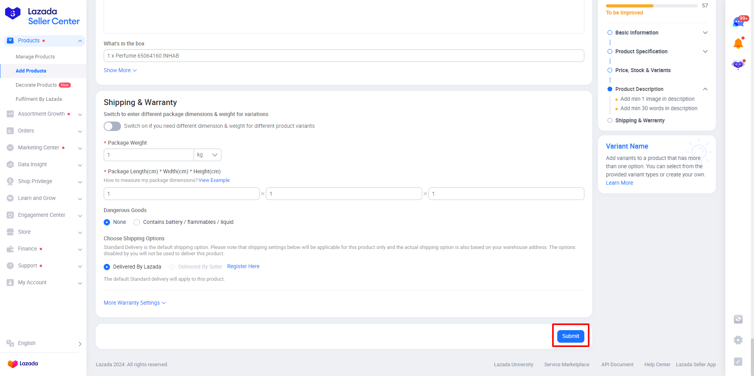Open Fulfilment By Lazada in the sidebar
This screenshot has width=754, height=376.
(39, 99)
